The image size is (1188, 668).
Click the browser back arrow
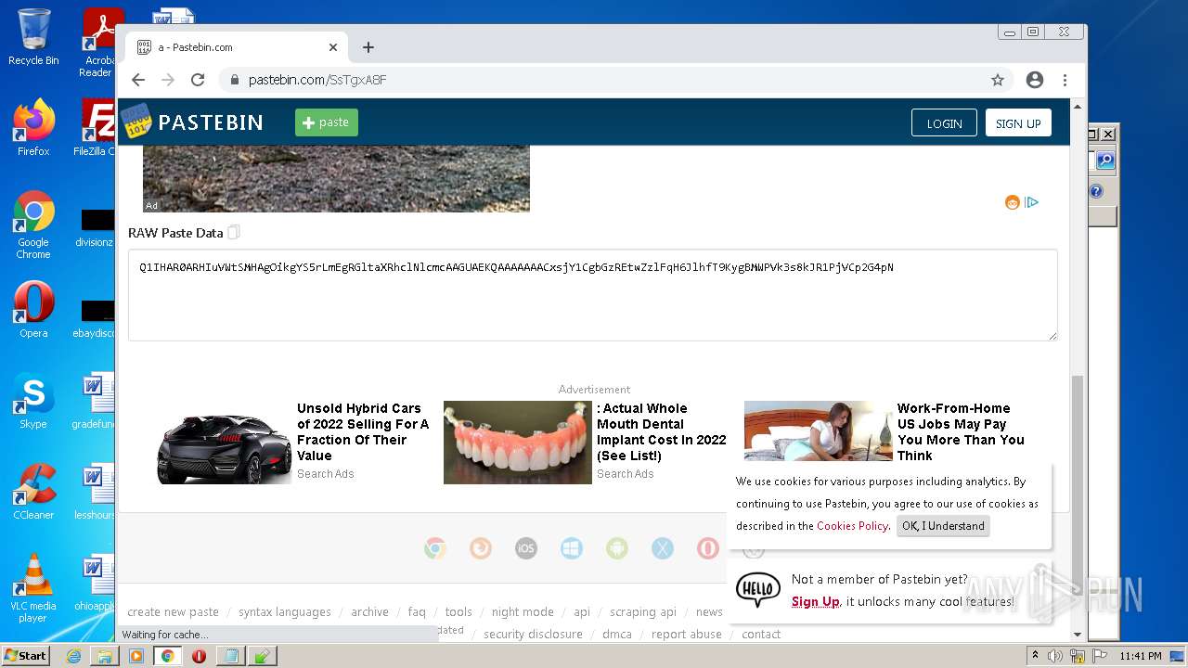pos(138,80)
